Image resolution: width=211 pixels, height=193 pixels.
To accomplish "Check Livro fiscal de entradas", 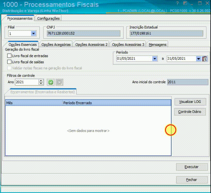I will click(9, 56).
